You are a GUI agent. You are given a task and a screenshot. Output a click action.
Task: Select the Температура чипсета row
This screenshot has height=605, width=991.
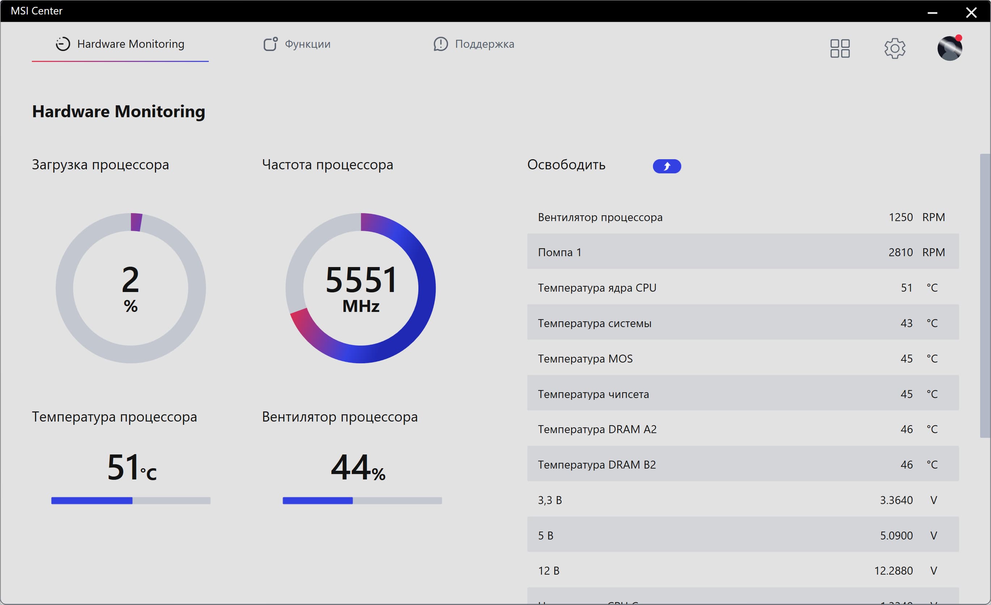point(742,394)
